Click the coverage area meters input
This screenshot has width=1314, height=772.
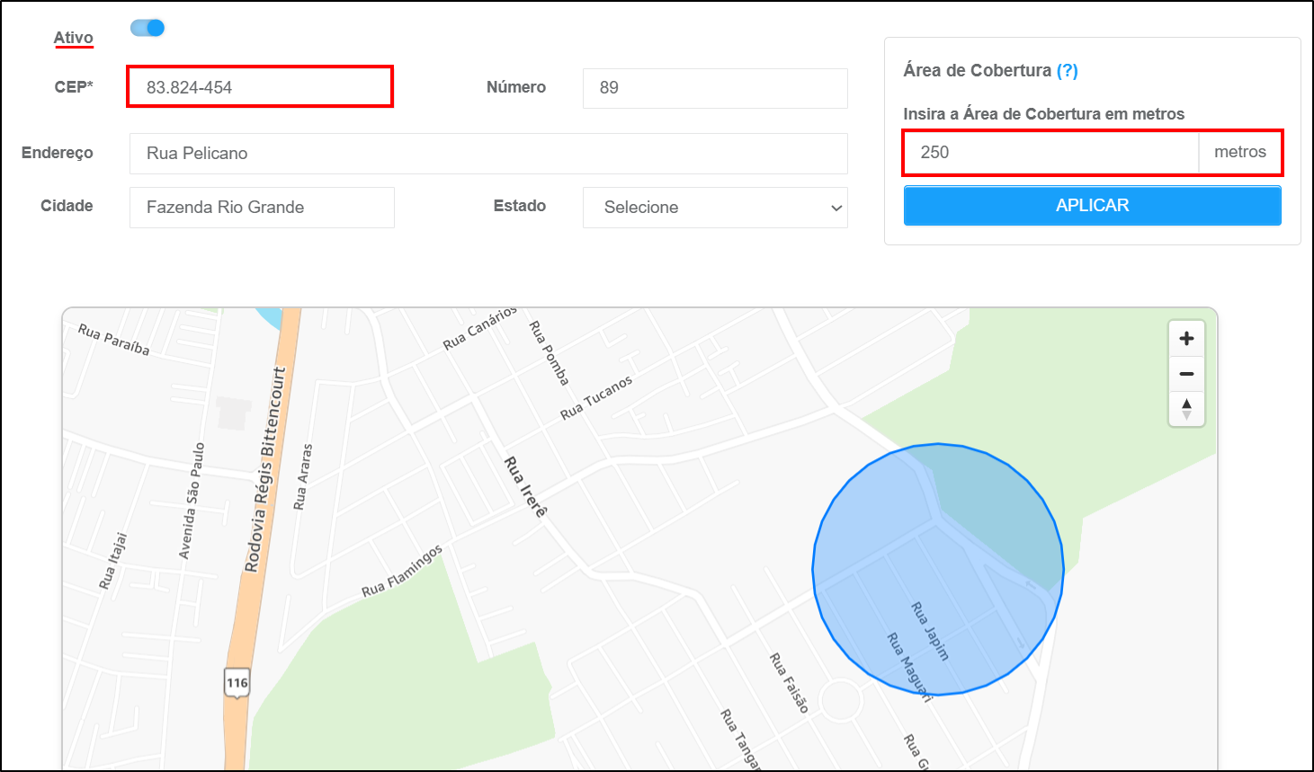tap(1050, 153)
